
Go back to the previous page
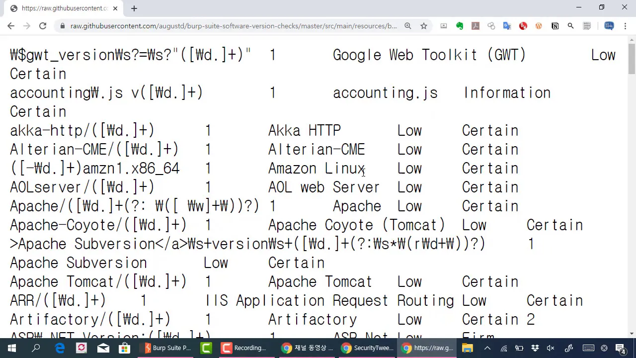11,26
